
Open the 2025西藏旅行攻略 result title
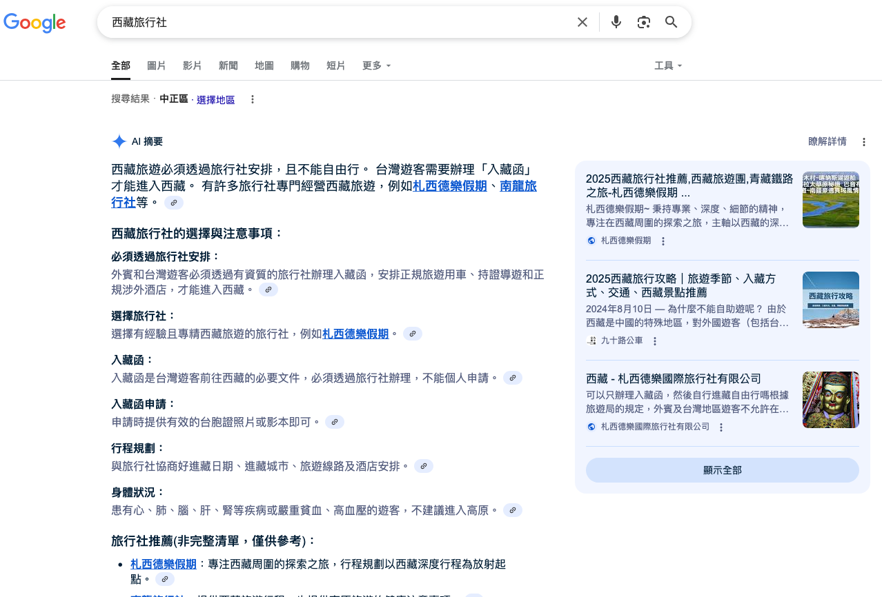681,285
